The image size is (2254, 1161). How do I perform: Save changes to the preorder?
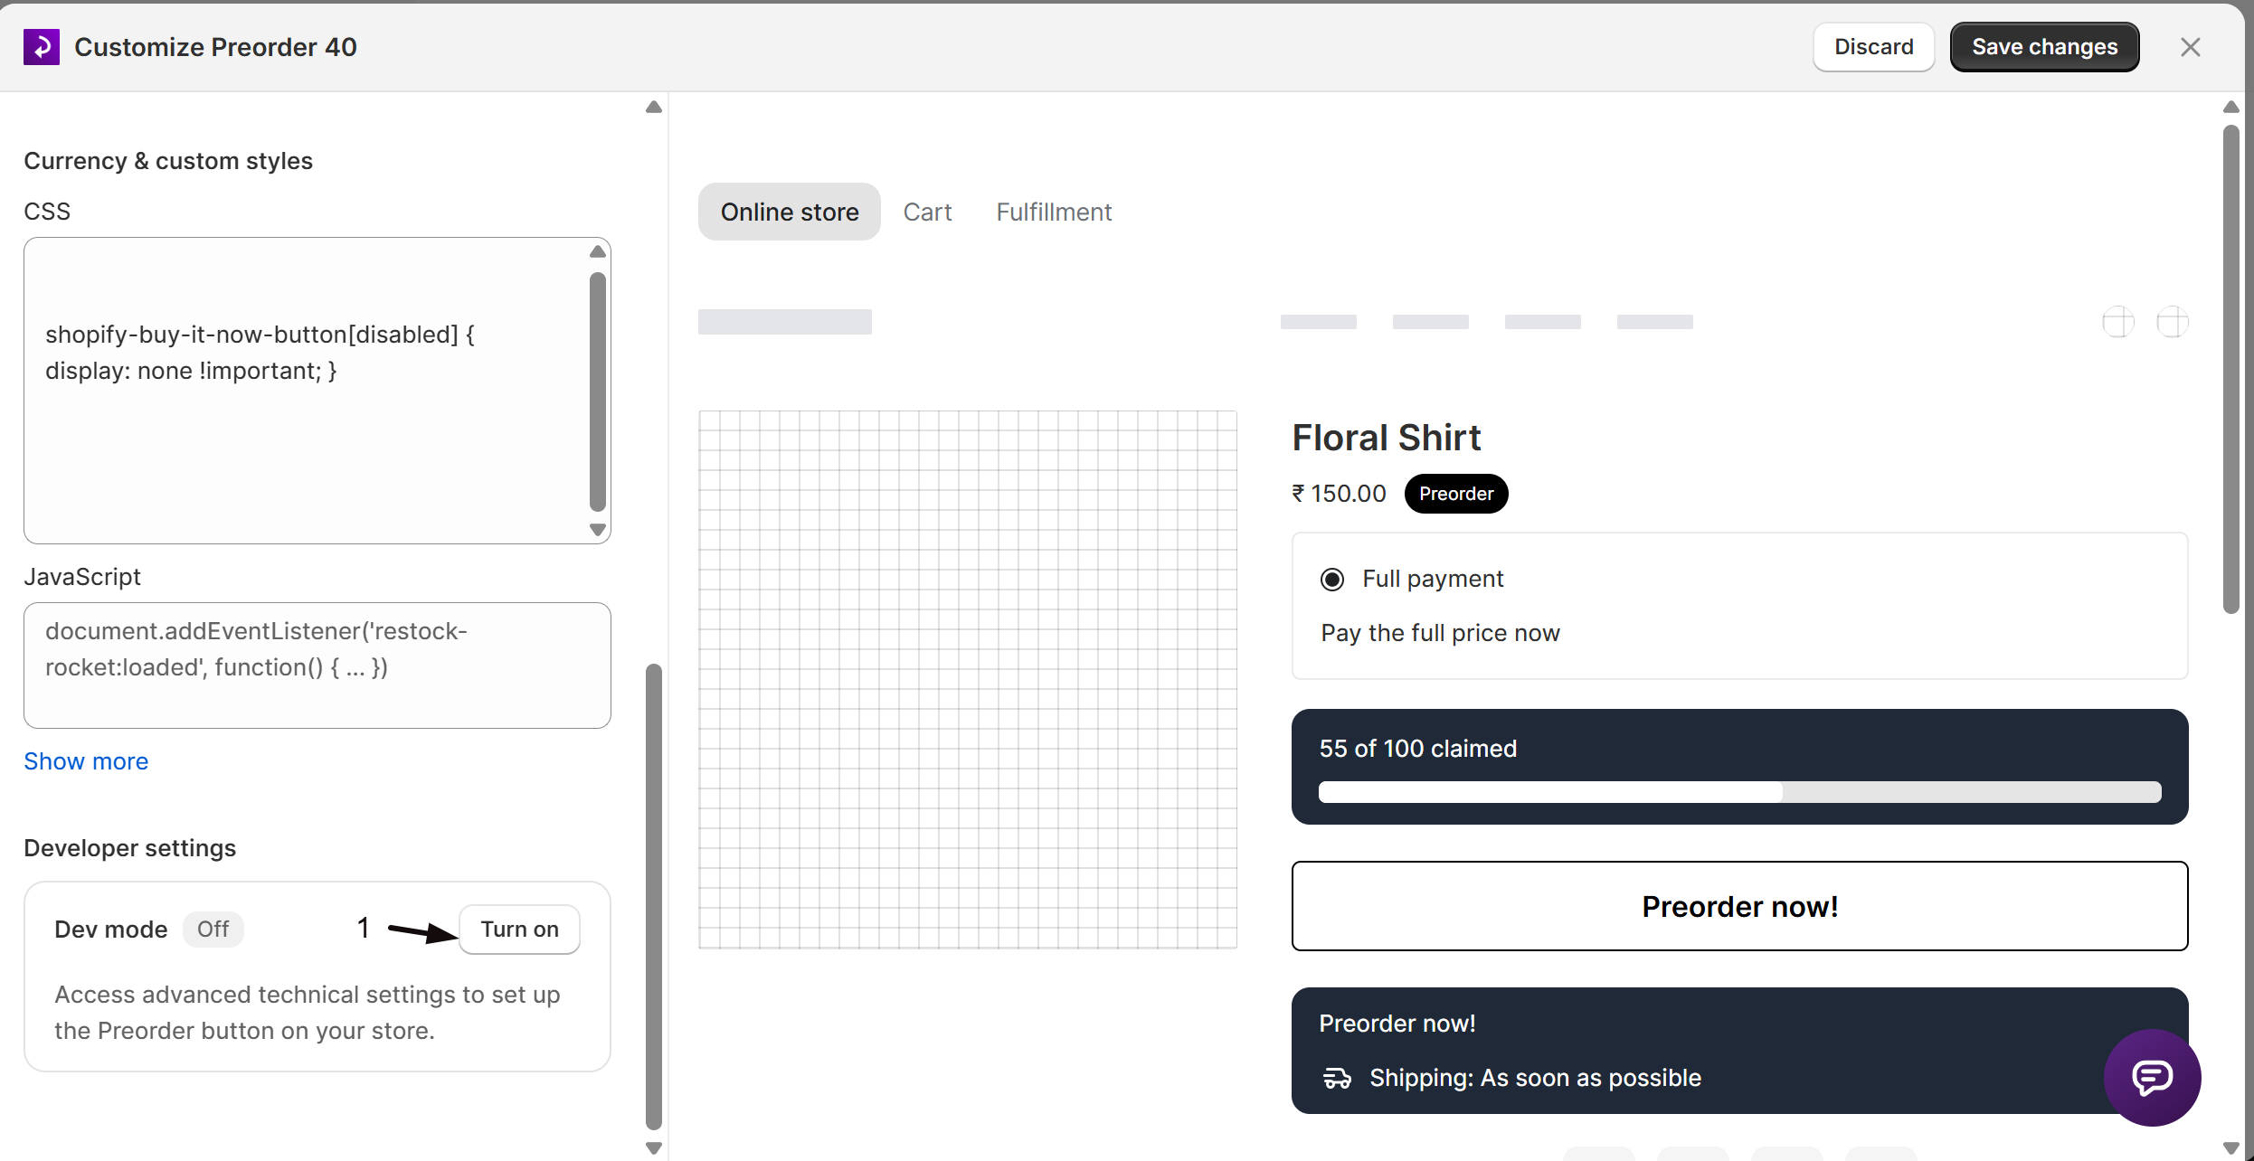coord(2044,47)
